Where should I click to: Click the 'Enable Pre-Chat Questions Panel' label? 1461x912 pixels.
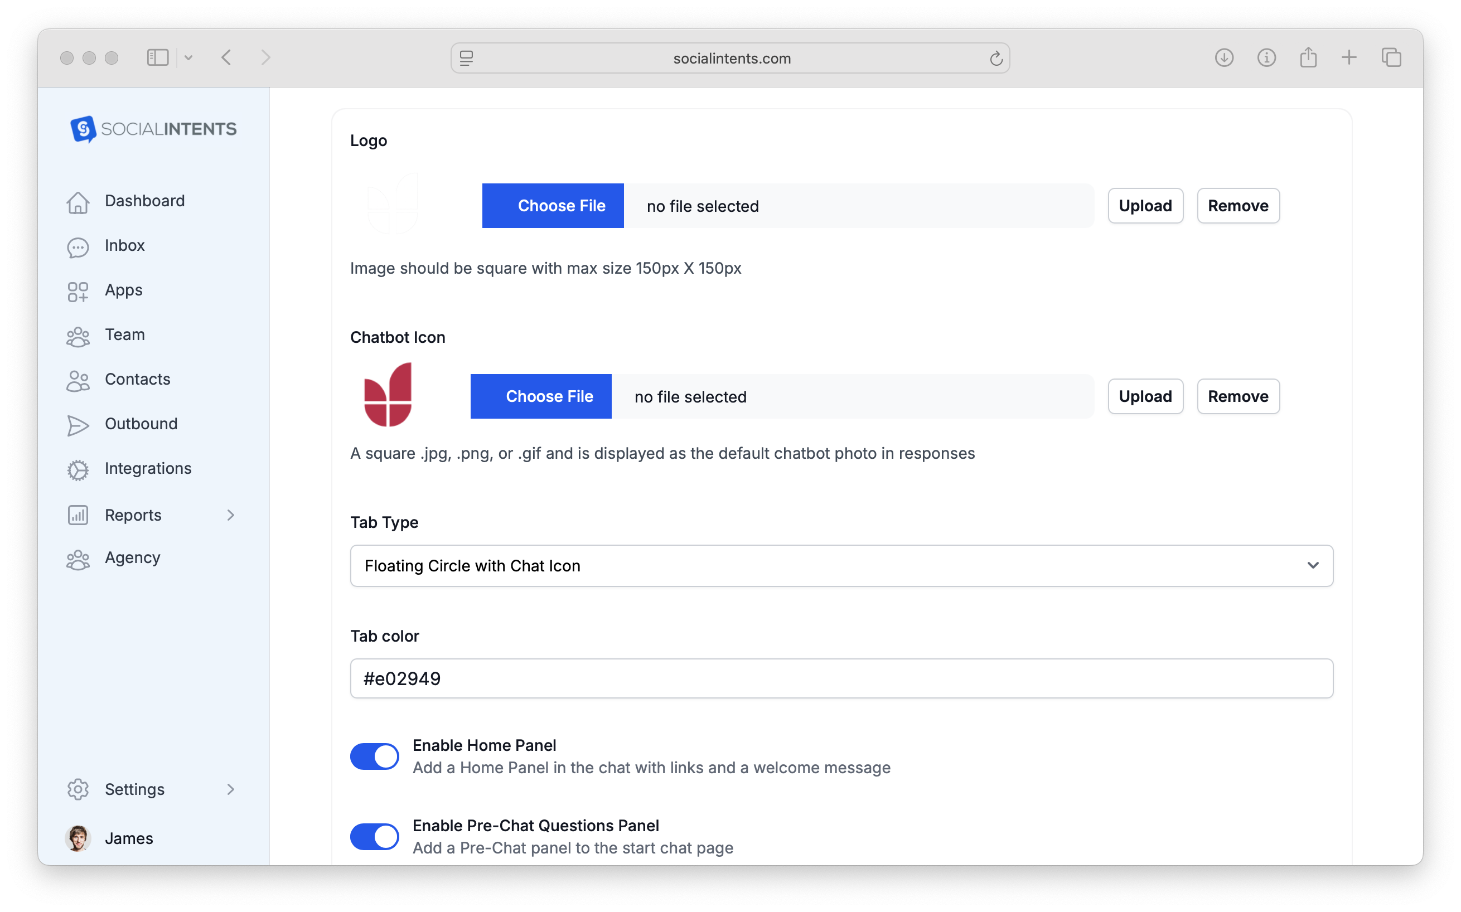[536, 826]
